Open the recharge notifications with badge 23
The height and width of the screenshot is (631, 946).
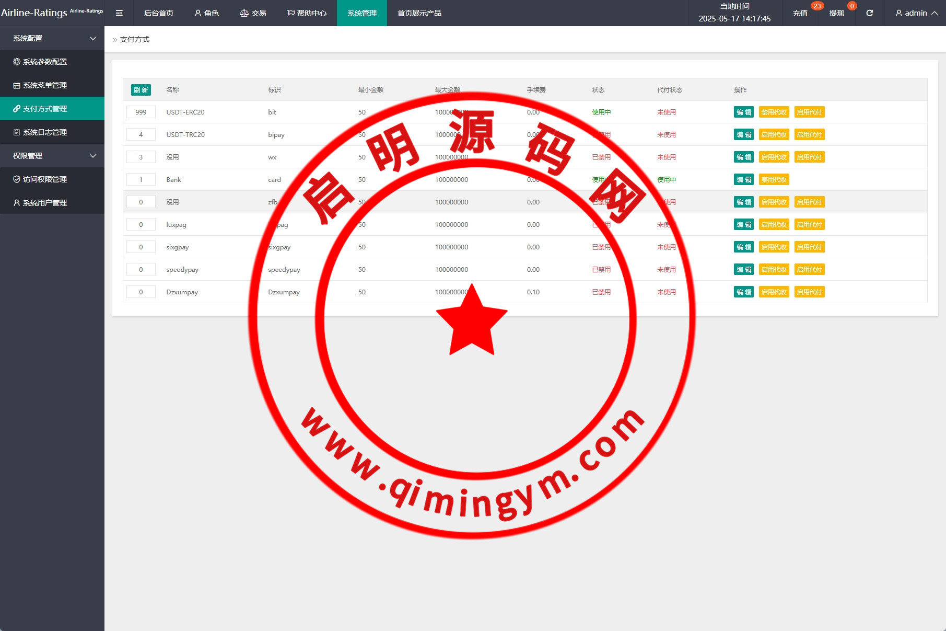[800, 13]
